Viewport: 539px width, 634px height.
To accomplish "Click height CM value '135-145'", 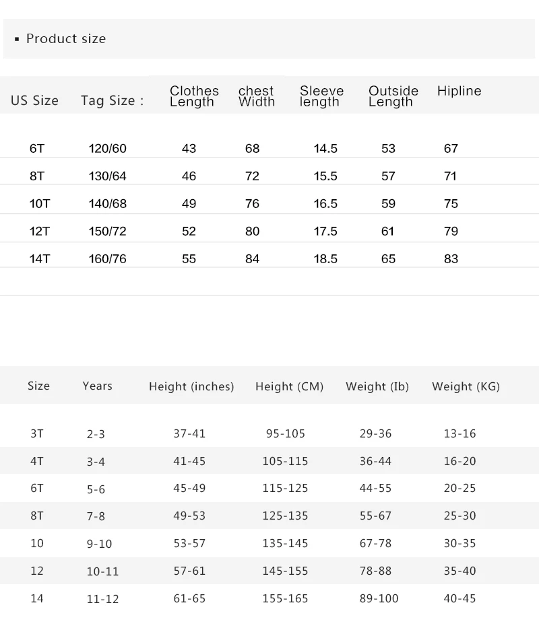I will 285,543.
